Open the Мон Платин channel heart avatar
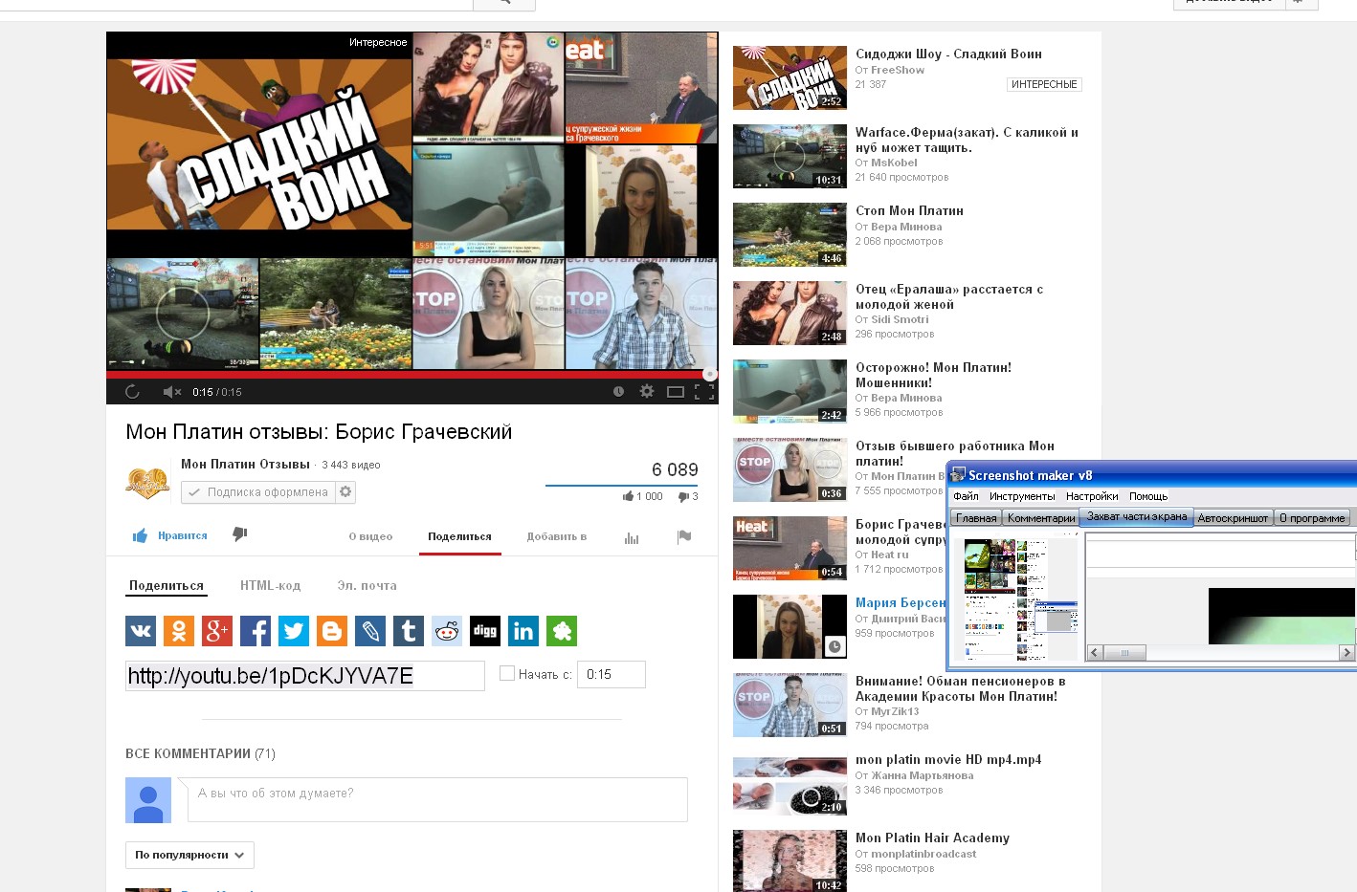The width and height of the screenshot is (1357, 892). pos(147,483)
